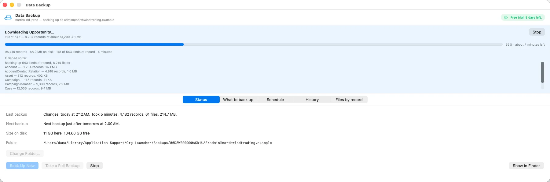Click the 'Data Backup' window title bar text
Viewport: 550px width, 182px height.
[38, 5]
